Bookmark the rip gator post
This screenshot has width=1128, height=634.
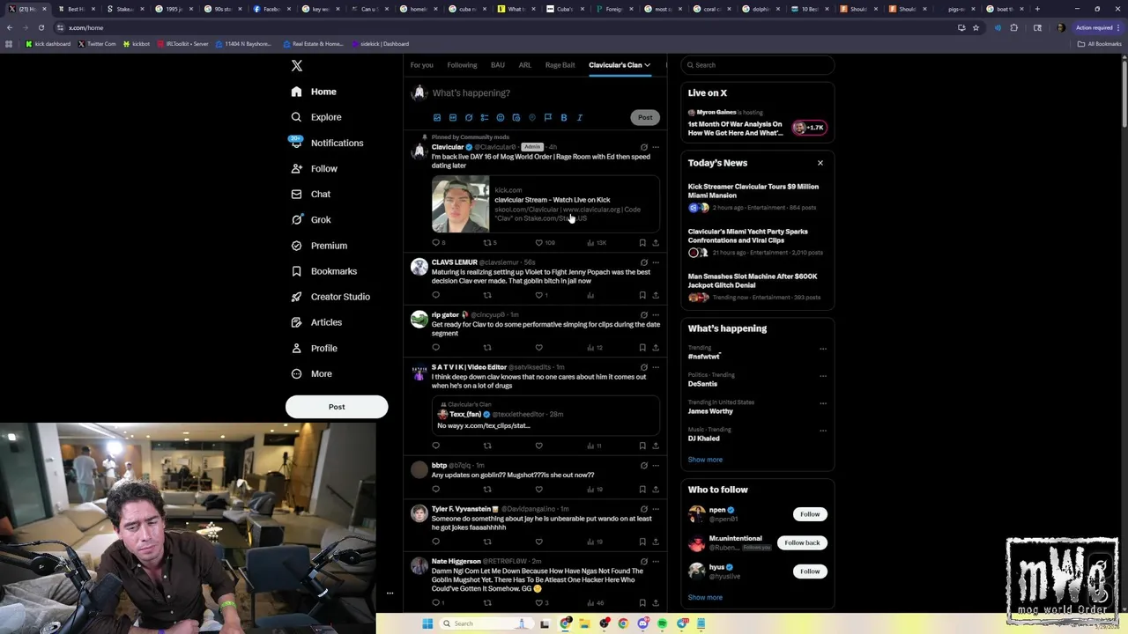click(x=642, y=348)
